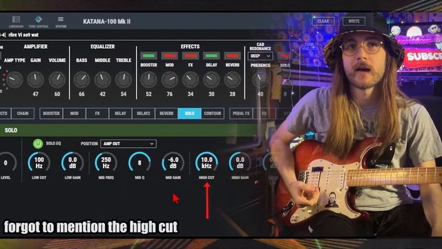This screenshot has width=442, height=249.
Task: Switch to the REVERB tab
Action: click(166, 113)
